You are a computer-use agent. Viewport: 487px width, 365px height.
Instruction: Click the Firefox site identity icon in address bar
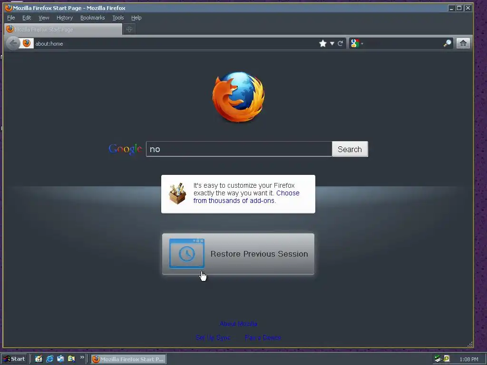tap(27, 43)
